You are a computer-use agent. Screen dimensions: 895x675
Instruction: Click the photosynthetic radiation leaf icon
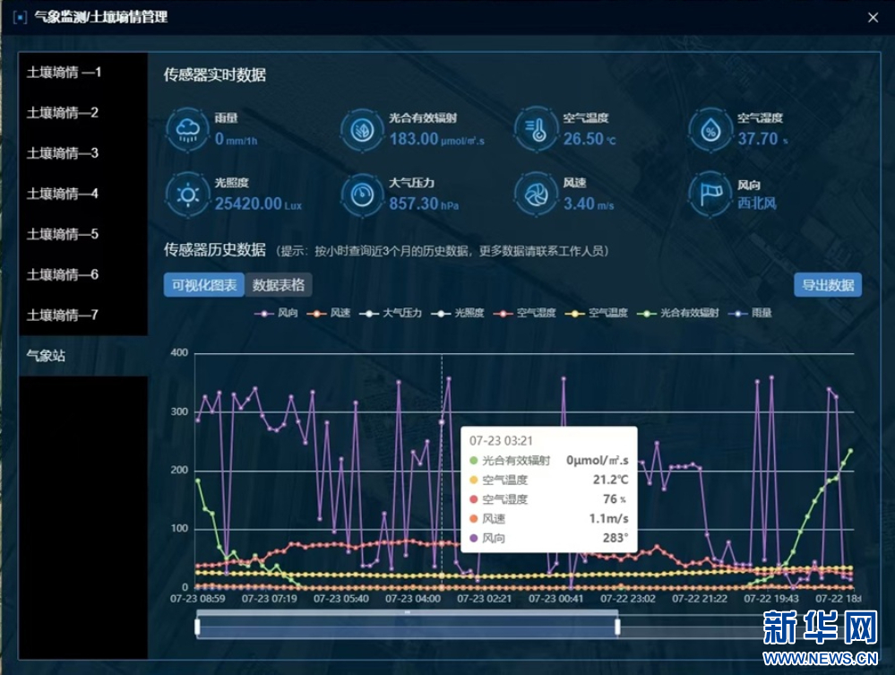pyautogui.click(x=362, y=130)
